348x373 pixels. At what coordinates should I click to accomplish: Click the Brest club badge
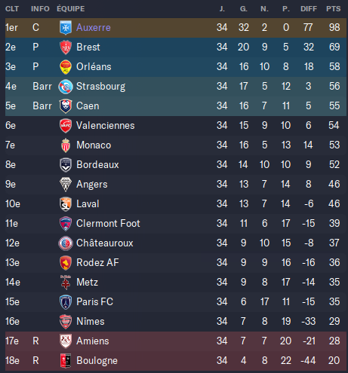click(66, 47)
